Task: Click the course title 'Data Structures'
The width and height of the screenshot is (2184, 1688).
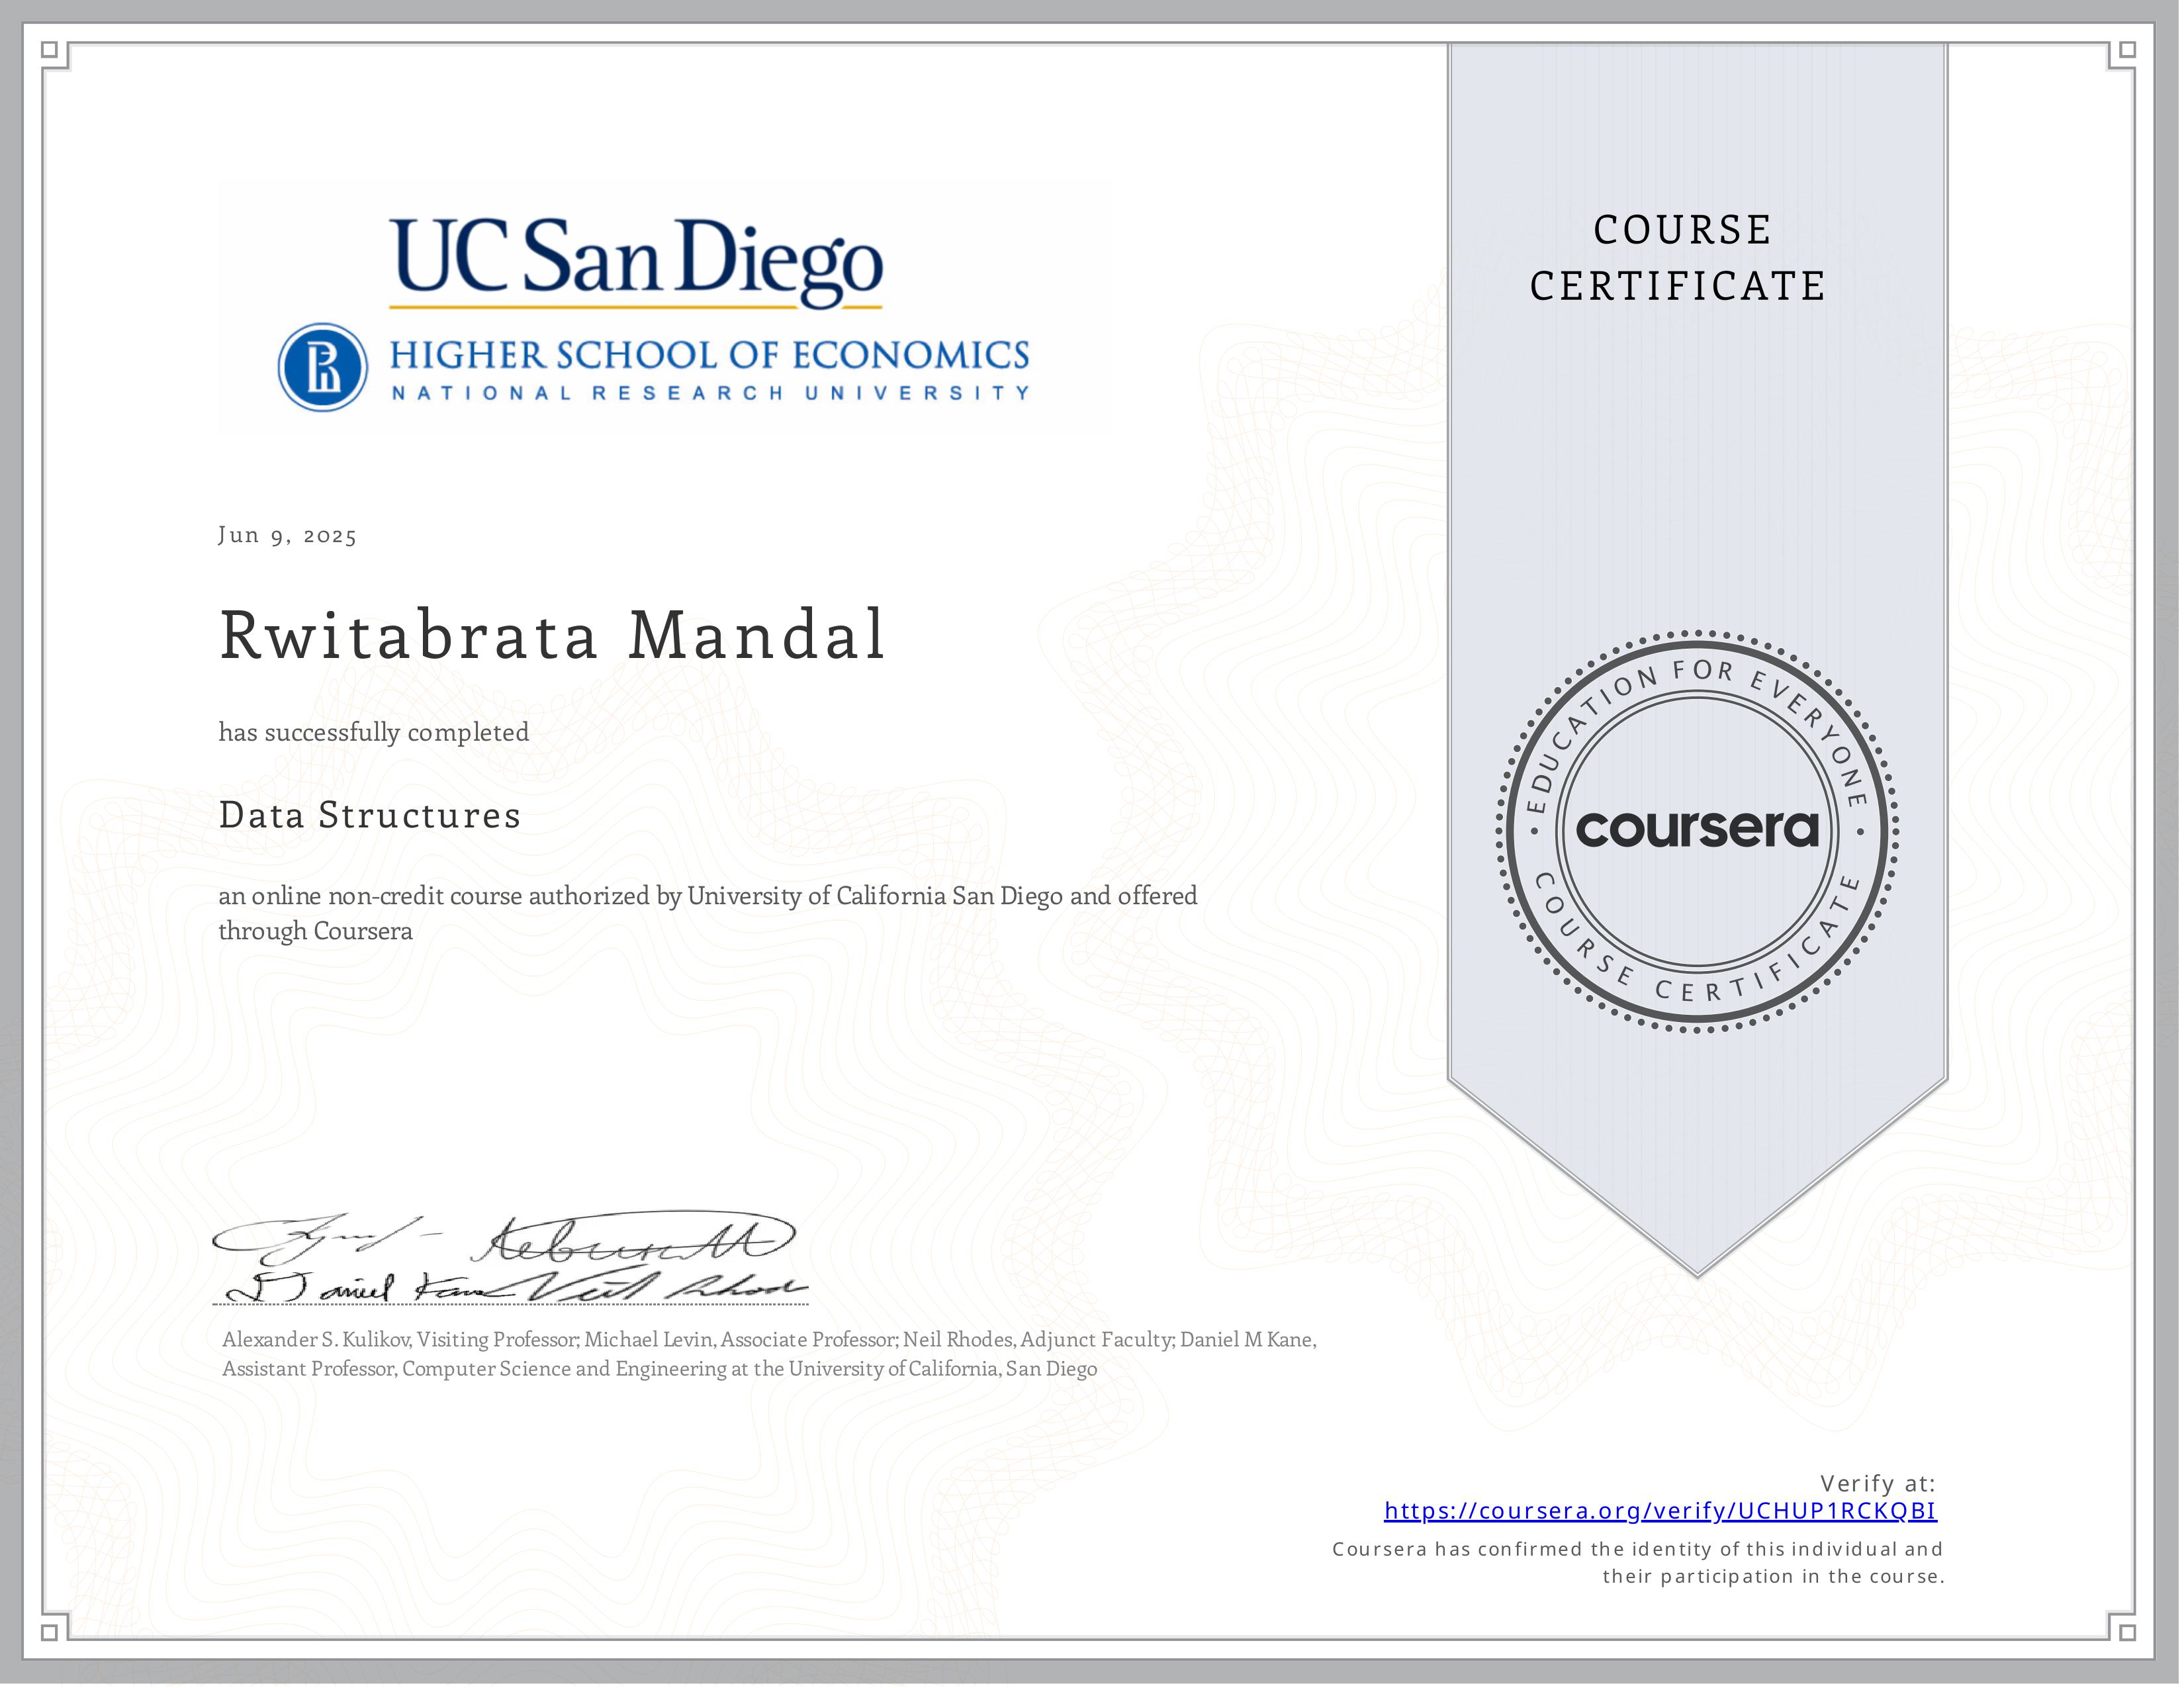Action: point(370,815)
